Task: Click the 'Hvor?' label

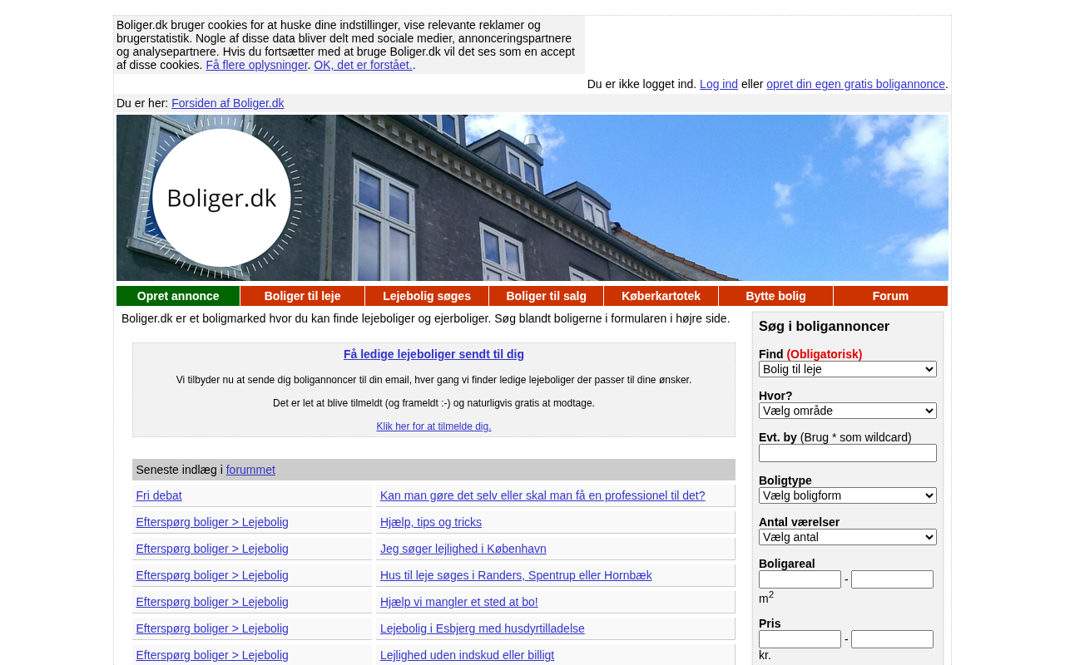Action: (x=775, y=396)
